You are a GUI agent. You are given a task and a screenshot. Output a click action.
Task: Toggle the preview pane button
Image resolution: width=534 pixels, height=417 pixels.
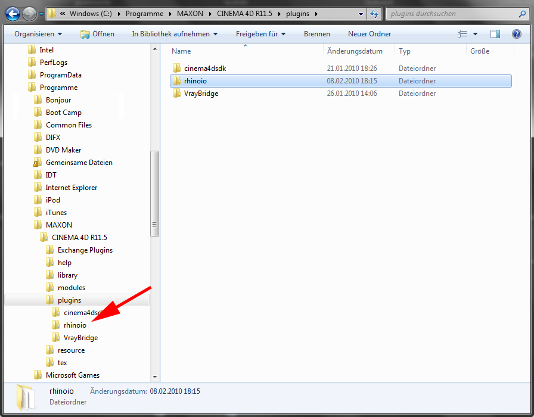[495, 34]
